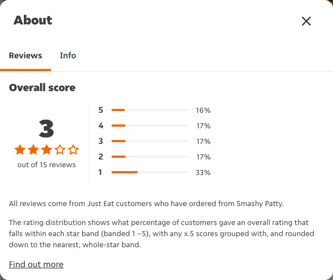Click the large overall score number 3
This screenshot has height=280, width=333.
[x=46, y=128]
